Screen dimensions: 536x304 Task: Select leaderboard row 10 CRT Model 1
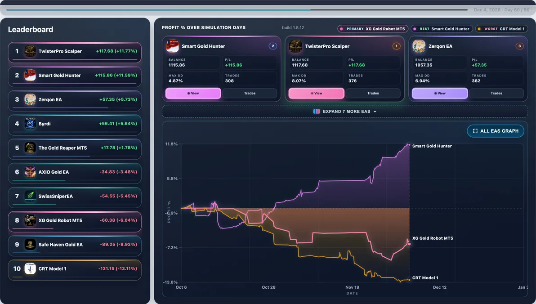coord(75,270)
